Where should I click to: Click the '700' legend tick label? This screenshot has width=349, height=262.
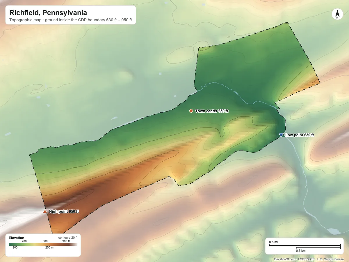pos(24,241)
